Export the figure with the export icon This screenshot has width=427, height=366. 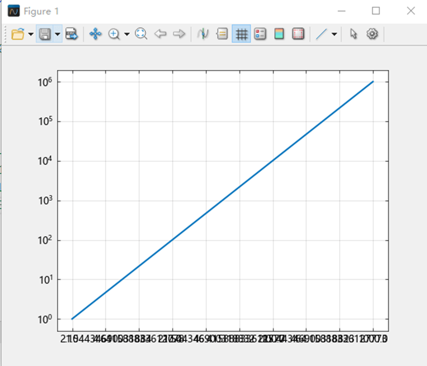72,34
